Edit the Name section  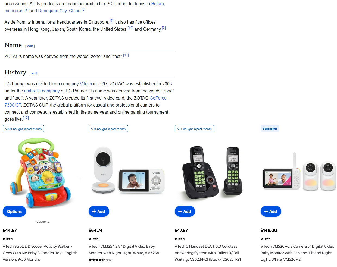30,46
